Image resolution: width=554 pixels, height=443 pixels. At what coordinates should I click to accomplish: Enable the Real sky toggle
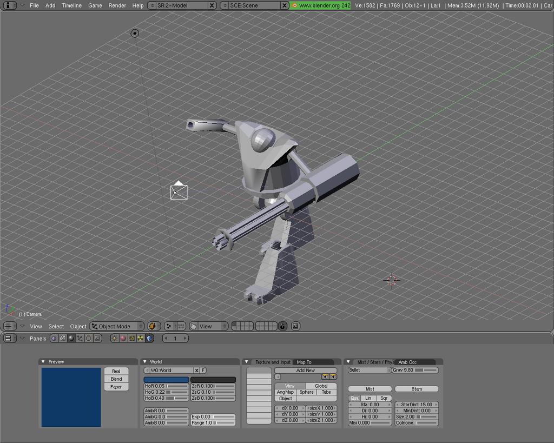point(116,371)
